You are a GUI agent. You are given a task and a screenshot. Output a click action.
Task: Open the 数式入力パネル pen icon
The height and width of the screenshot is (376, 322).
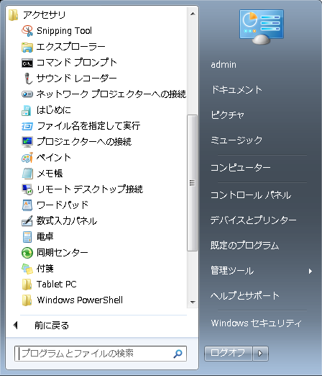click(x=27, y=221)
